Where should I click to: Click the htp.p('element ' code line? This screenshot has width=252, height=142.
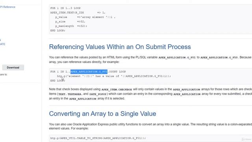[114, 76]
